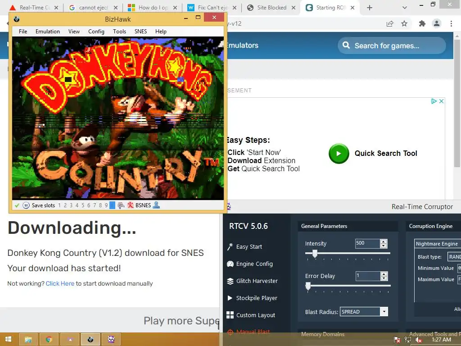Click the BizHawk title bar app icon
The width and height of the screenshot is (461, 346).
click(x=17, y=19)
